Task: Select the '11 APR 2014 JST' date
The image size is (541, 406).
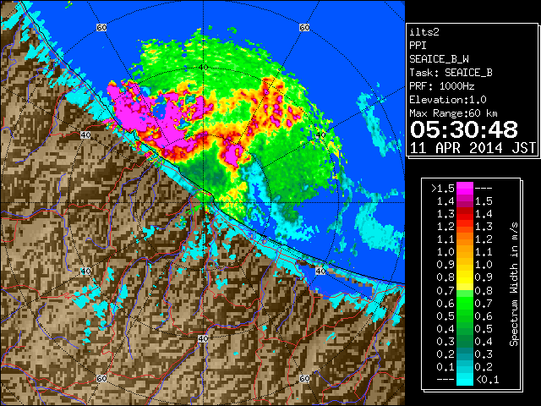Action: [x=473, y=148]
